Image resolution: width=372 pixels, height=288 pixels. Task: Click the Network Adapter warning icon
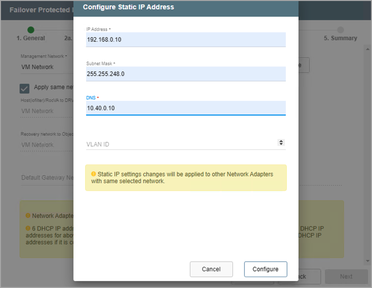(28, 216)
